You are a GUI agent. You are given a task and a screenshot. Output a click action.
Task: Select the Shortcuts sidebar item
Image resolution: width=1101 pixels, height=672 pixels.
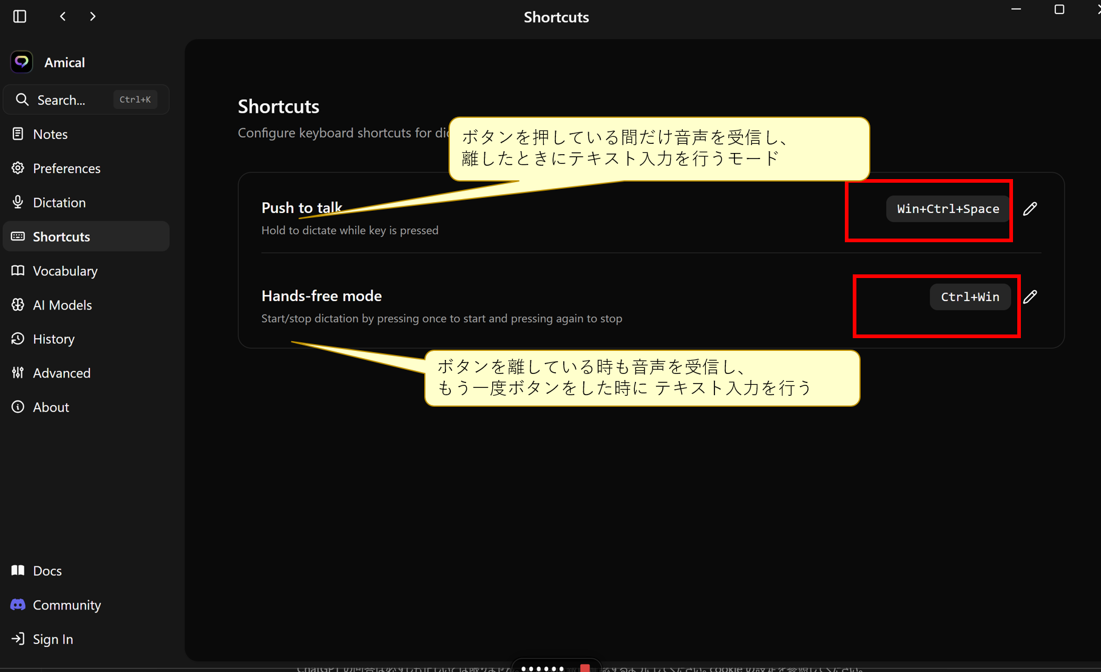pyautogui.click(x=61, y=237)
